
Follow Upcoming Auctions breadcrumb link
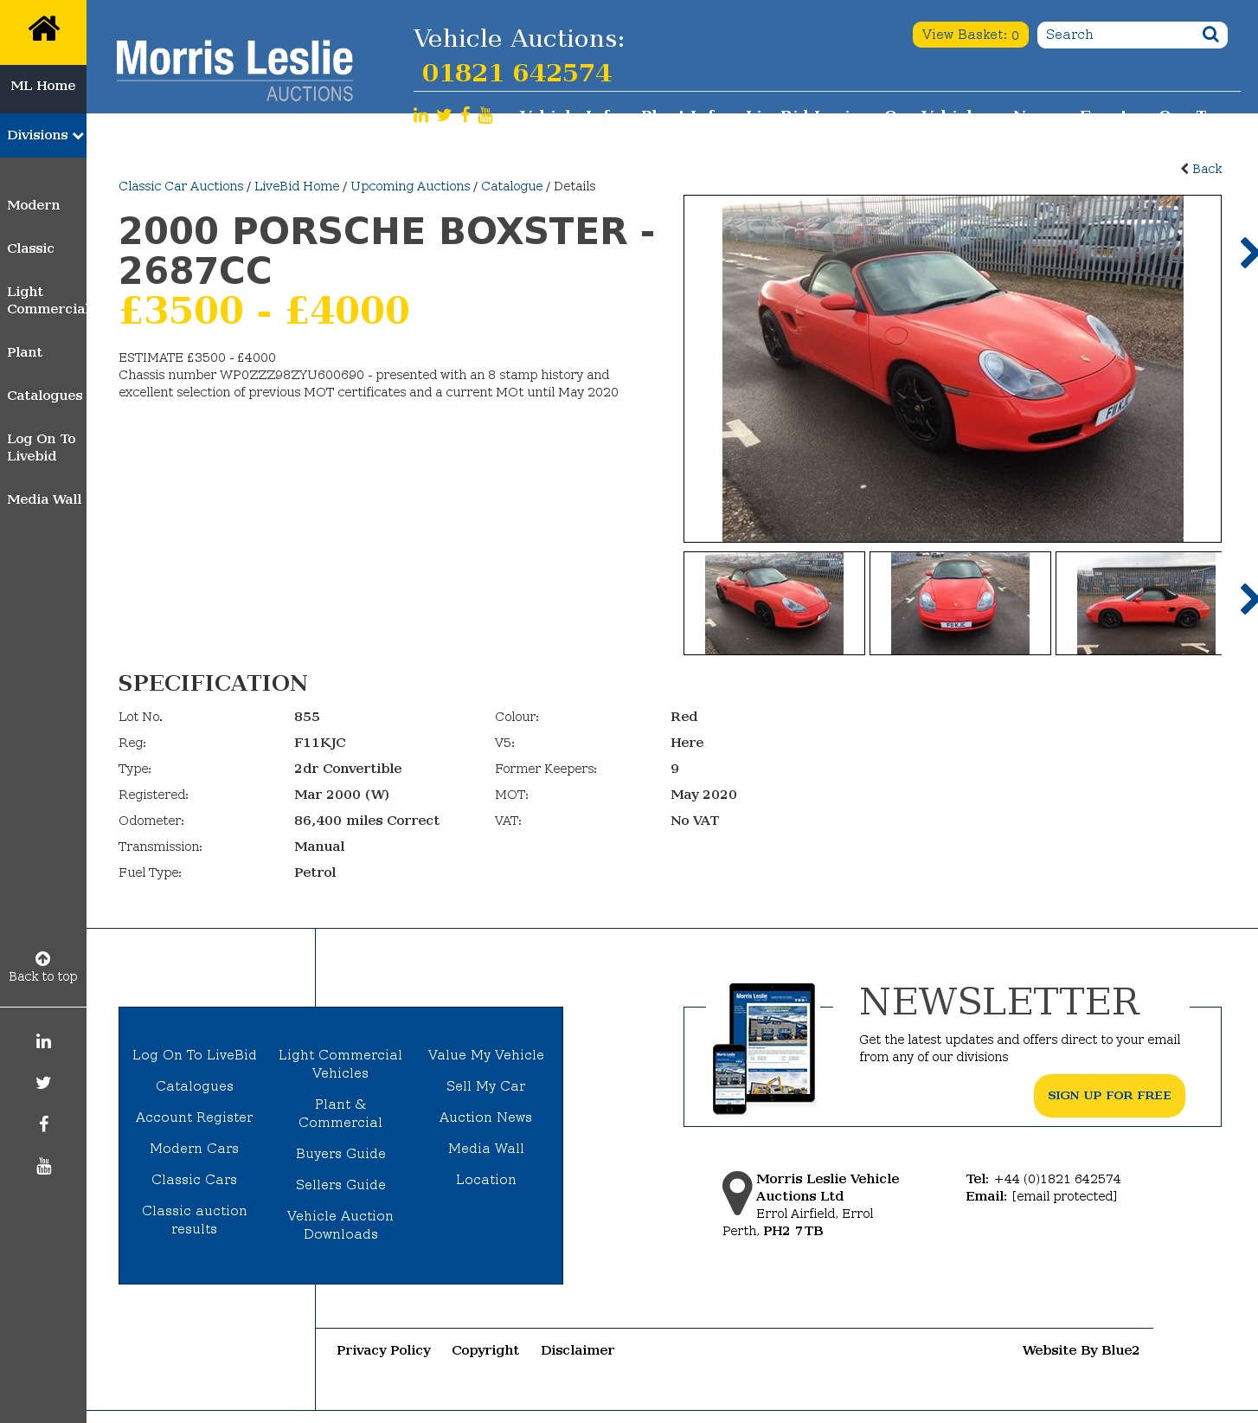click(410, 186)
